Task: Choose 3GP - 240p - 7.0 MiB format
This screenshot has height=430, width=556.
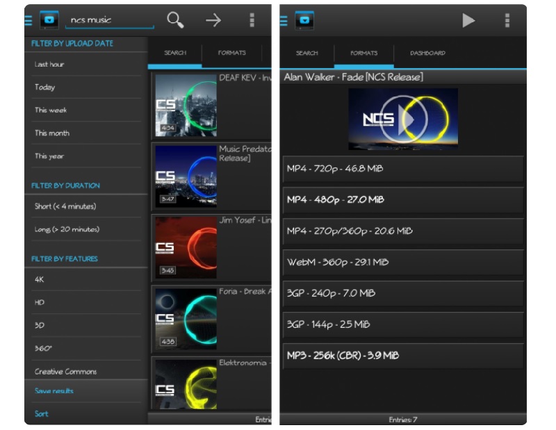Action: (403, 294)
